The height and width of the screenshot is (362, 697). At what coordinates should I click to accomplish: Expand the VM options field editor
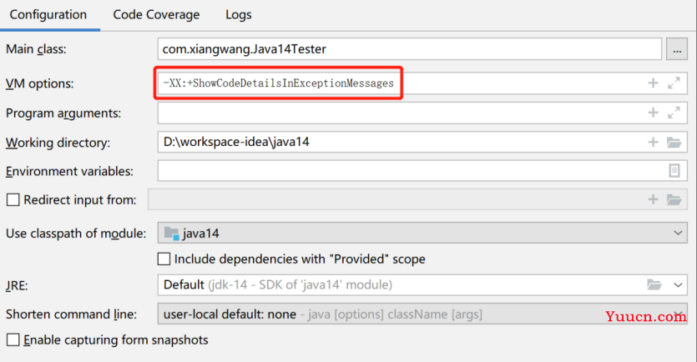tap(674, 83)
